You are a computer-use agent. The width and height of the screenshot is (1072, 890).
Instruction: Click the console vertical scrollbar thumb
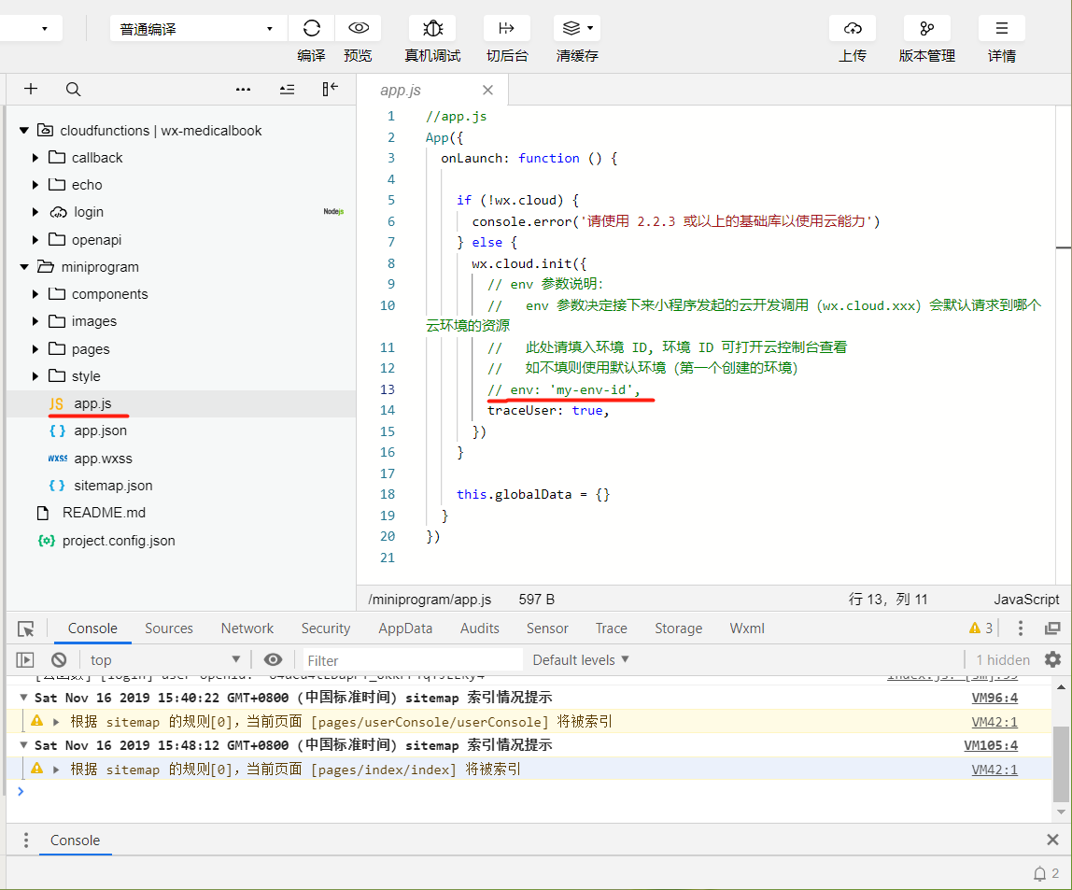coord(1061,763)
